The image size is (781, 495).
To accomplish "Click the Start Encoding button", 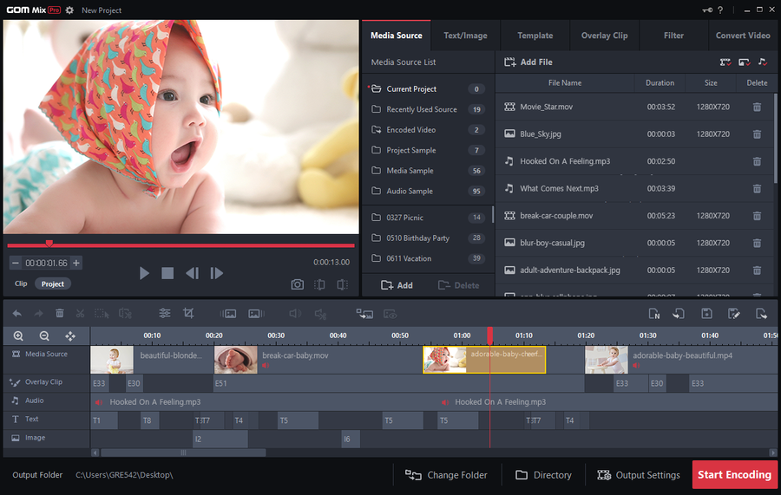I will 734,474.
